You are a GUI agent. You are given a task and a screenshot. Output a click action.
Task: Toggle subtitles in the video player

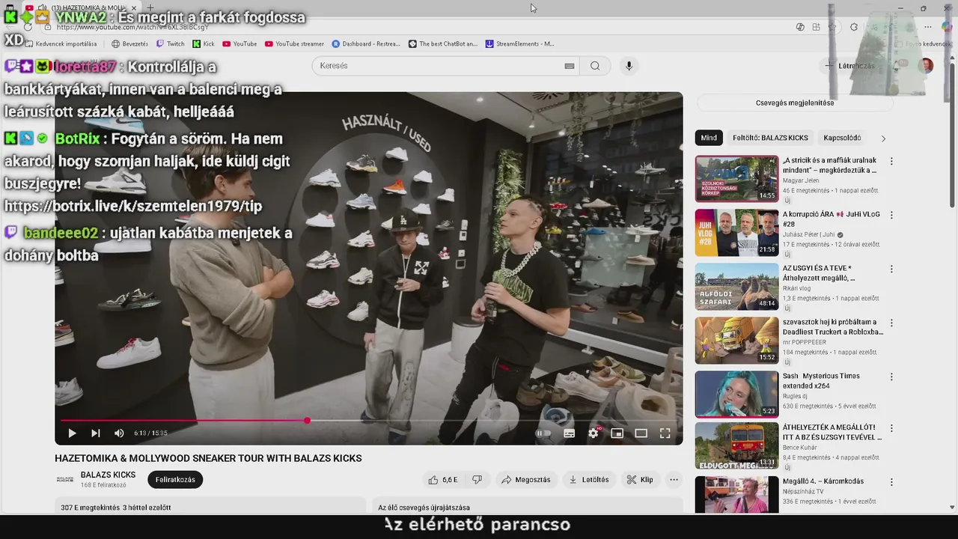coord(569,433)
